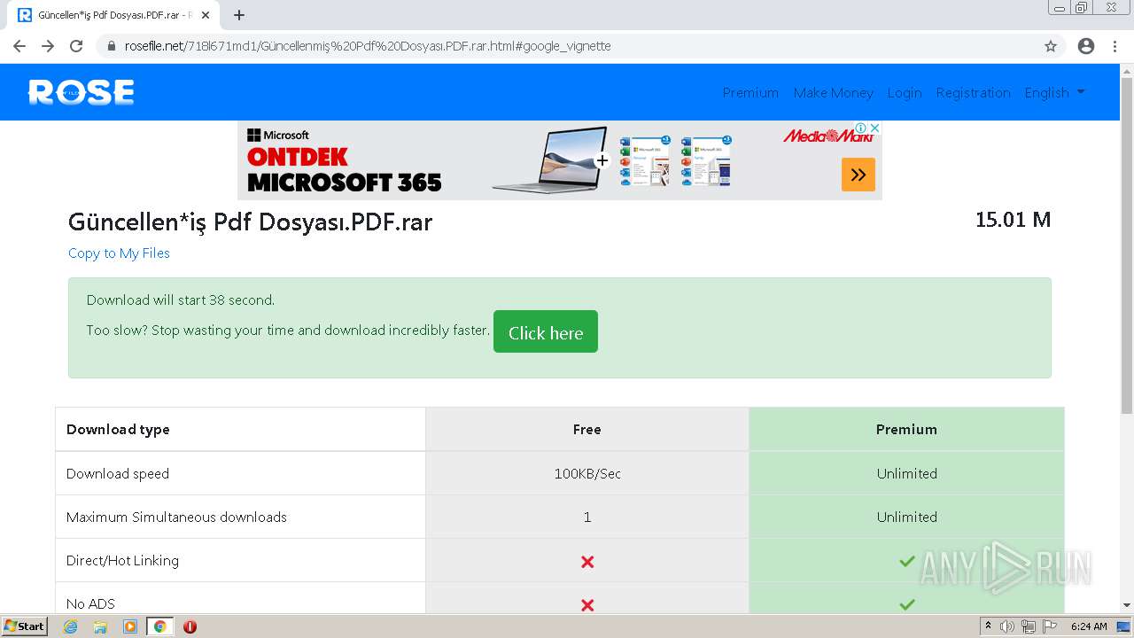Click the page scrollbar down arrow
The height and width of the screenshot is (638, 1134).
(x=1127, y=605)
